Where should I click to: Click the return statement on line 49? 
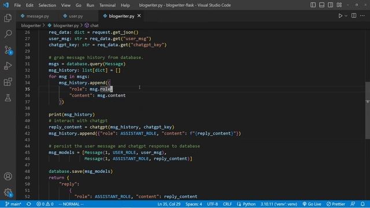click(59, 177)
